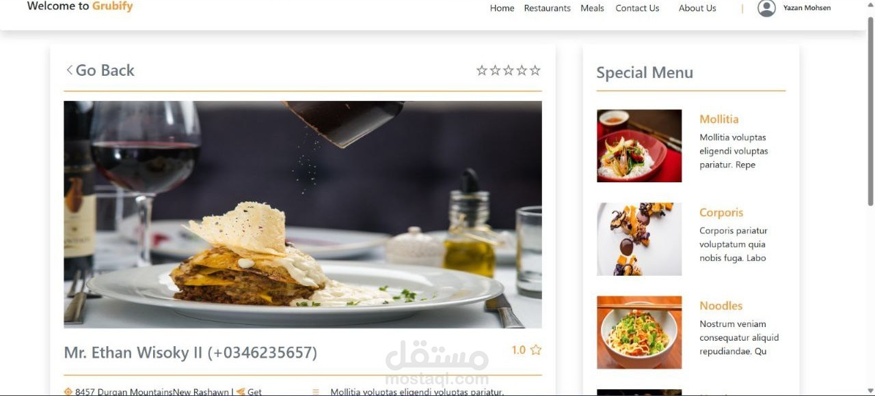Click the orange directions arrow icon

tap(241, 392)
